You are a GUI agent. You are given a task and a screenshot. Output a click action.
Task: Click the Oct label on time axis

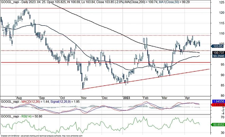click(x=62, y=98)
